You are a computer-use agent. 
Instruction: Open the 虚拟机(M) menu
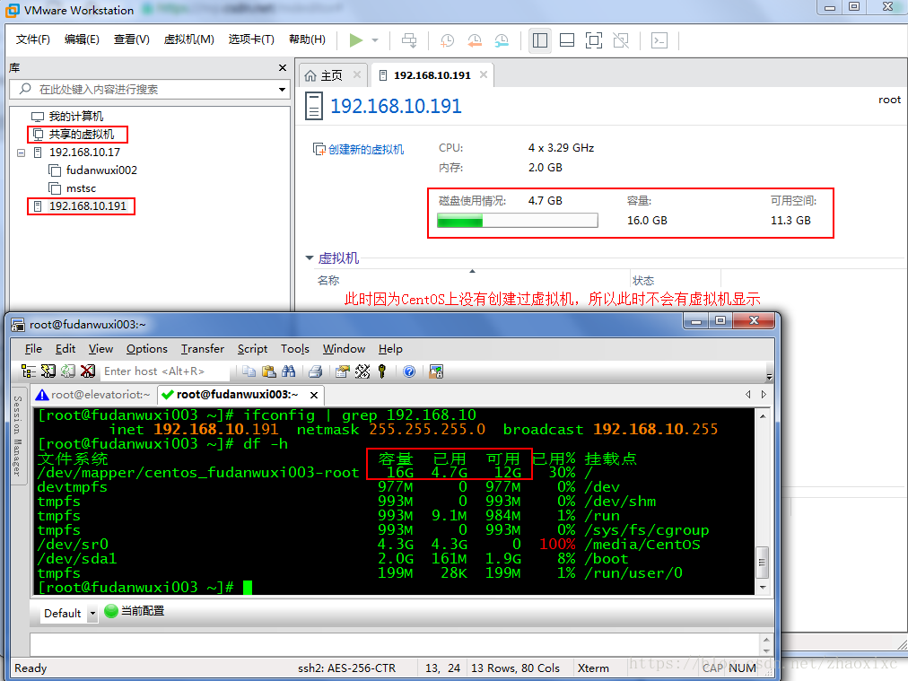(188, 39)
